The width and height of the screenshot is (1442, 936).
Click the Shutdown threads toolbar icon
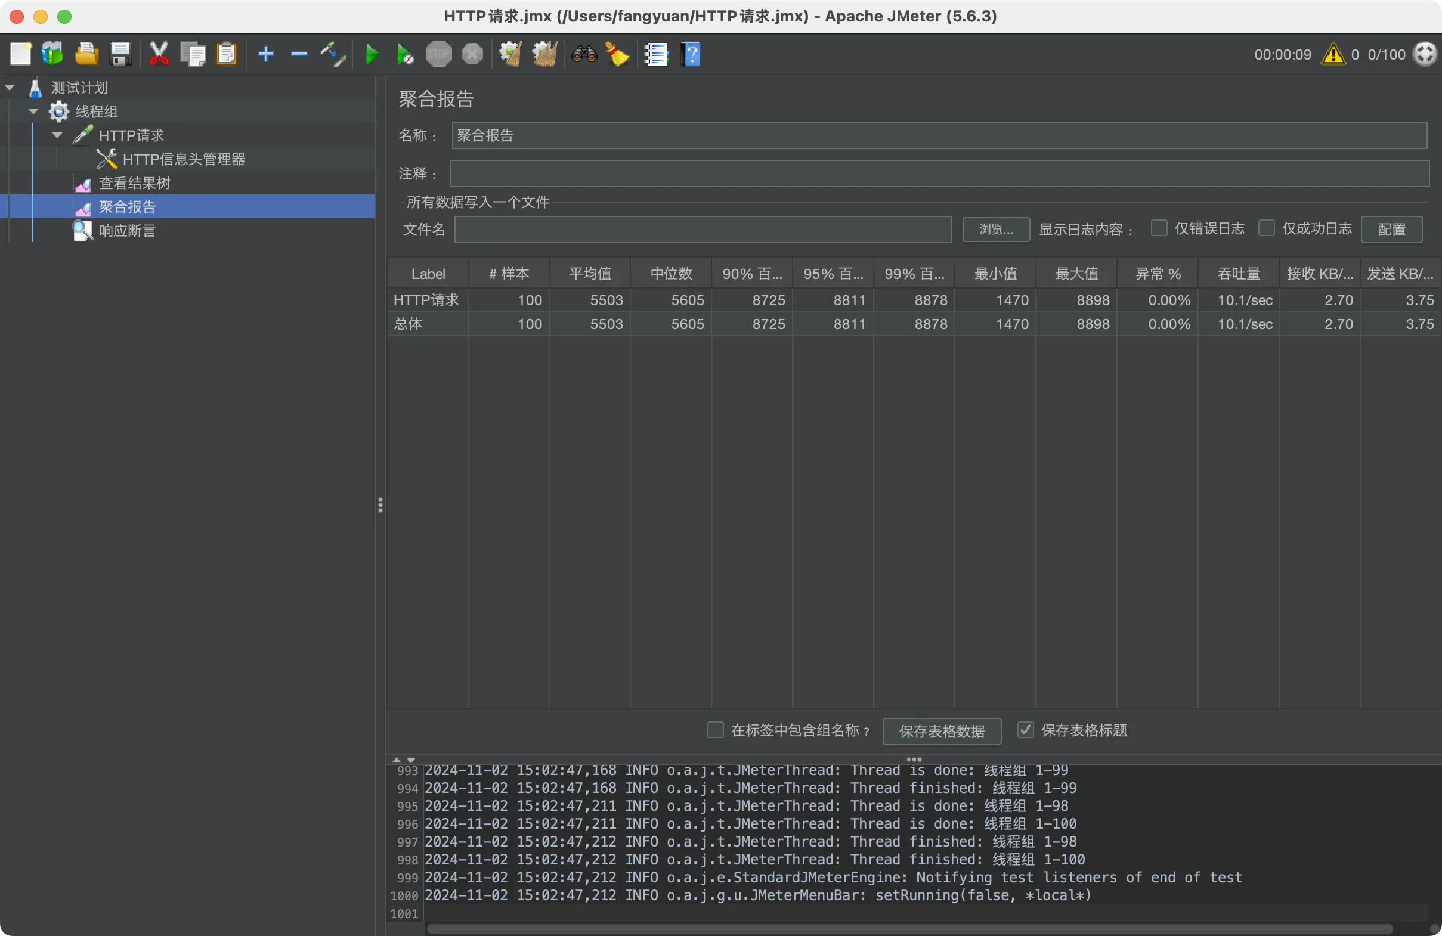coord(472,54)
